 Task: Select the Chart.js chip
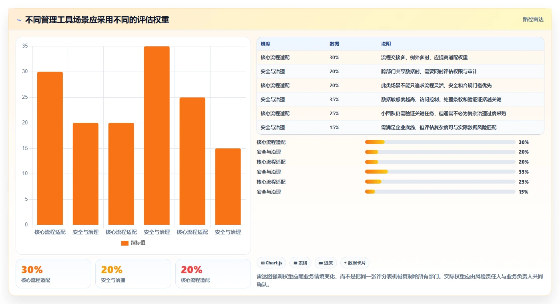[x=271, y=263]
